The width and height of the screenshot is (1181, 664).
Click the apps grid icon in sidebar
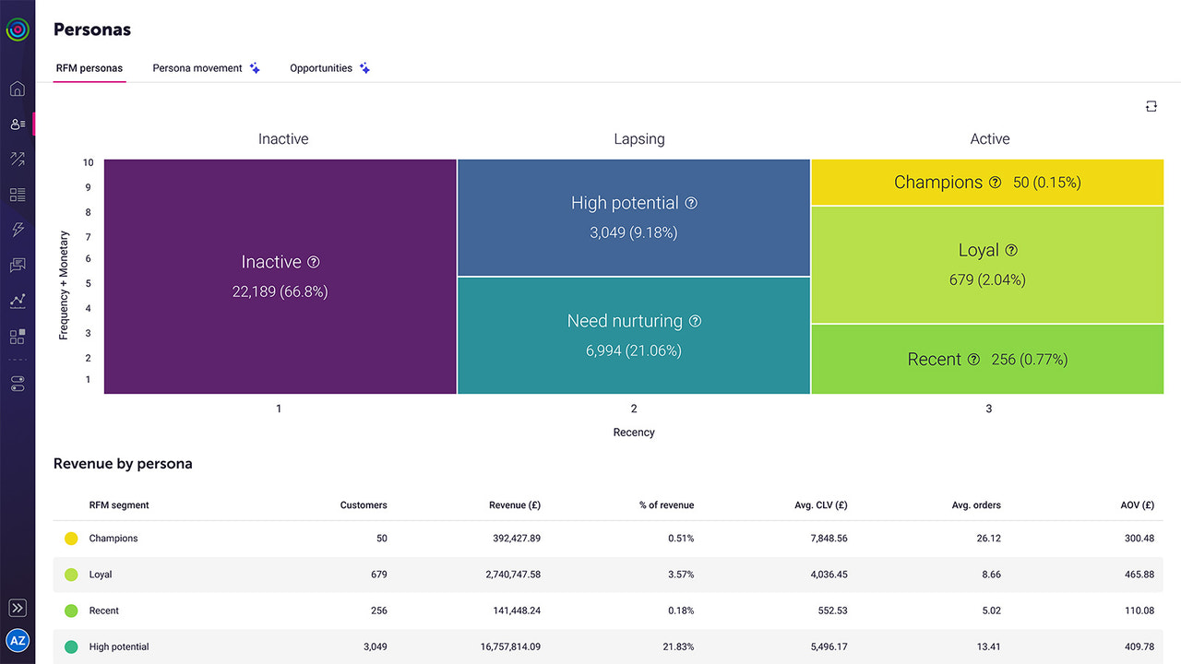click(18, 336)
